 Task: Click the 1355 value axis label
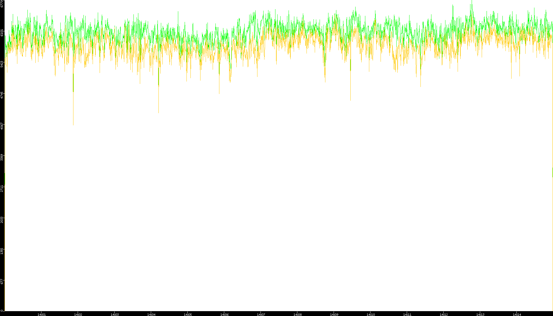click(x=2, y=251)
